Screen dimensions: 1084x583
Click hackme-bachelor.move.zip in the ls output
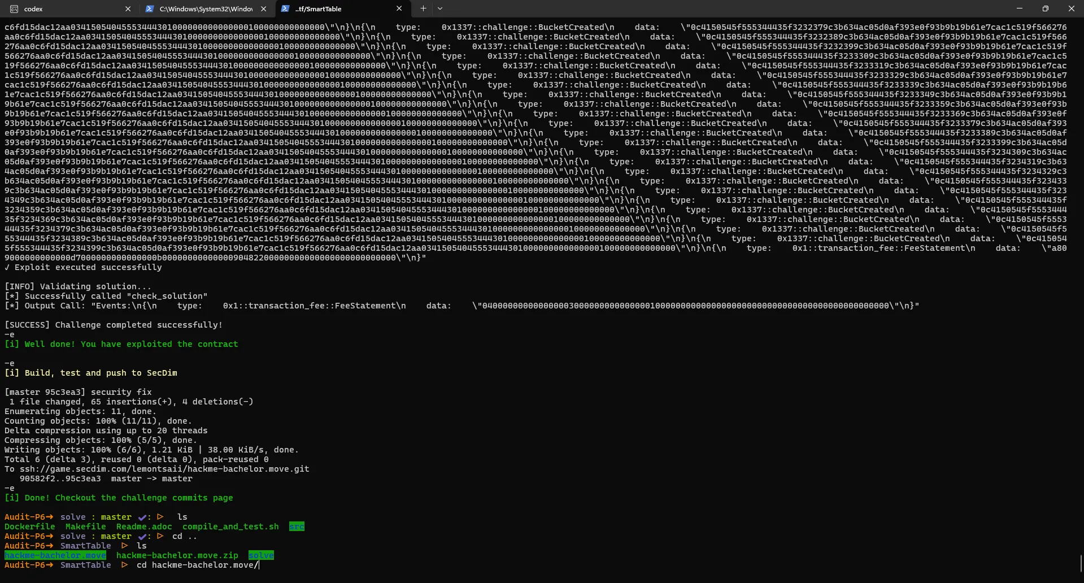coord(177,555)
